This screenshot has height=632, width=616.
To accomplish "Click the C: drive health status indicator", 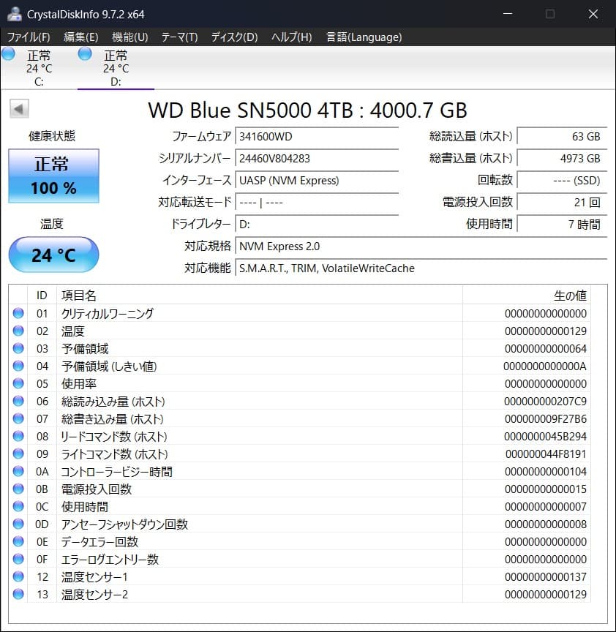I will click(x=9, y=53).
